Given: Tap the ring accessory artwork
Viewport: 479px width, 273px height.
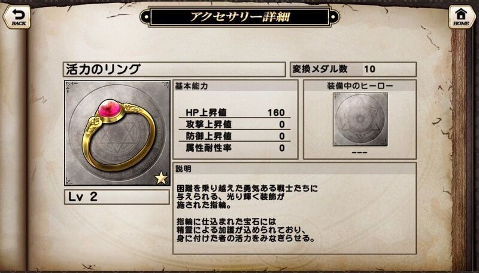Looking at the screenshot, I should click(117, 133).
